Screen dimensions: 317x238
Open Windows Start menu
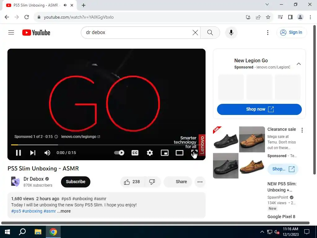coord(7,232)
